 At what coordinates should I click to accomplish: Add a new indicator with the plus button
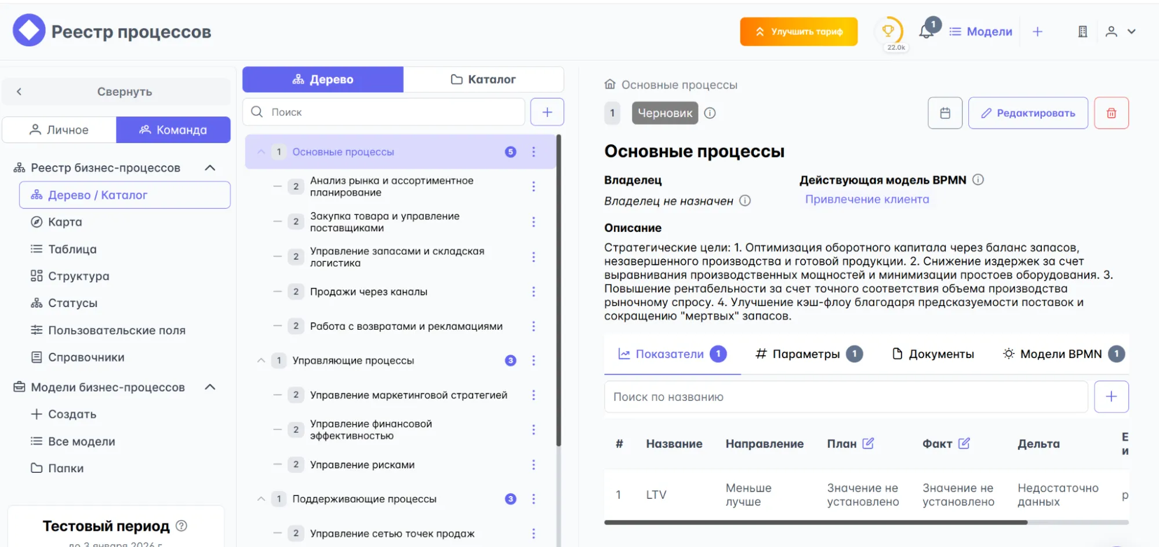point(1111,396)
